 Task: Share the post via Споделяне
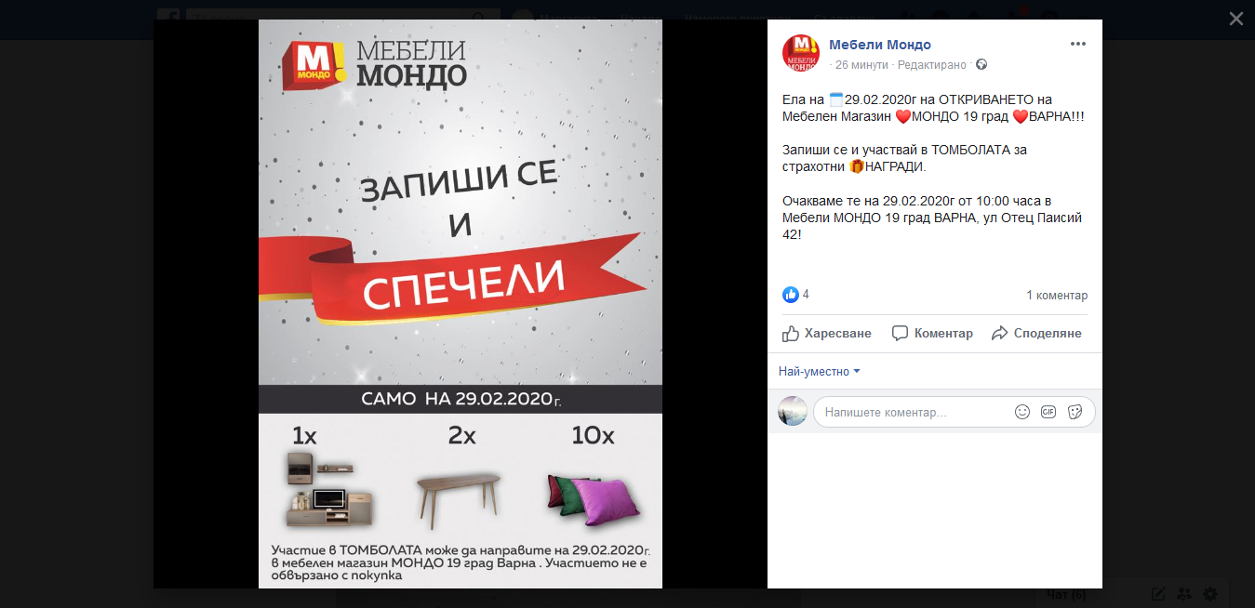(1036, 333)
